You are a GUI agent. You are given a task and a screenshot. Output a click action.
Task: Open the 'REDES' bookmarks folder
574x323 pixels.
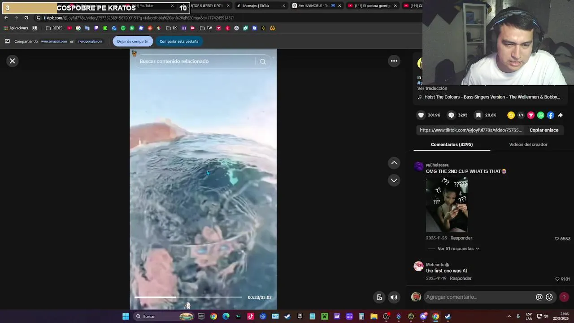click(x=54, y=28)
